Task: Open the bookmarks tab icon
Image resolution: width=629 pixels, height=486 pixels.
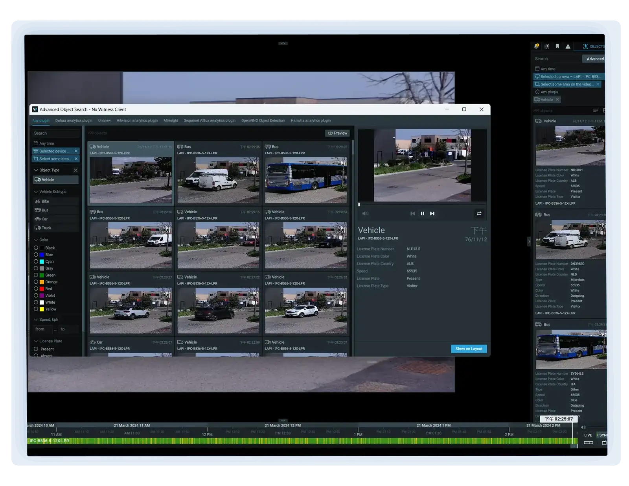Action: click(x=557, y=46)
